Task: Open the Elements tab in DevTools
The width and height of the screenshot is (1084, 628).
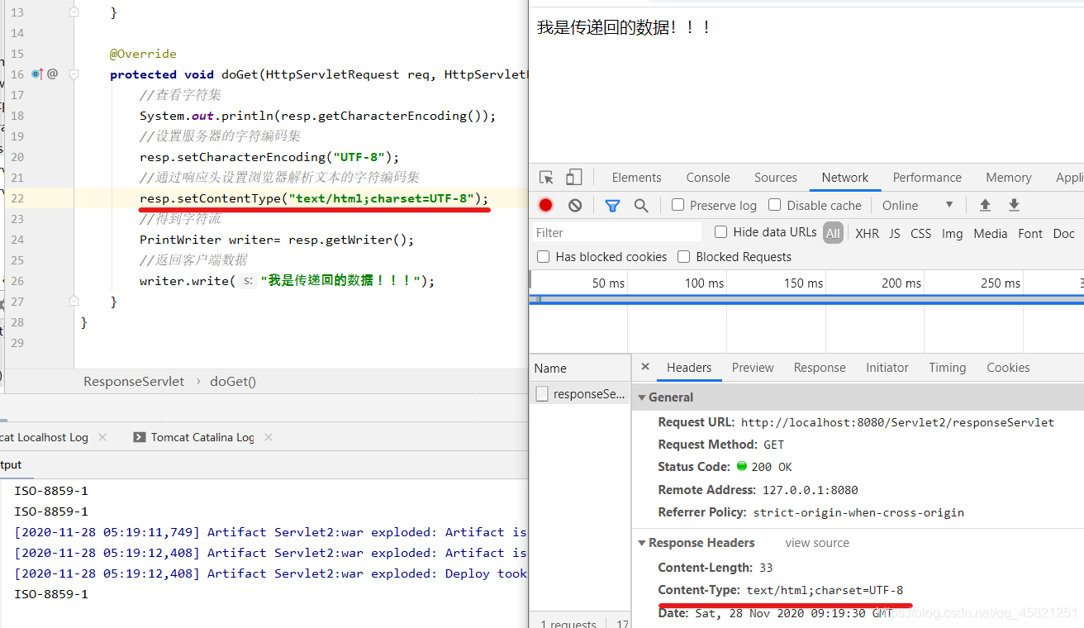Action: click(x=636, y=178)
